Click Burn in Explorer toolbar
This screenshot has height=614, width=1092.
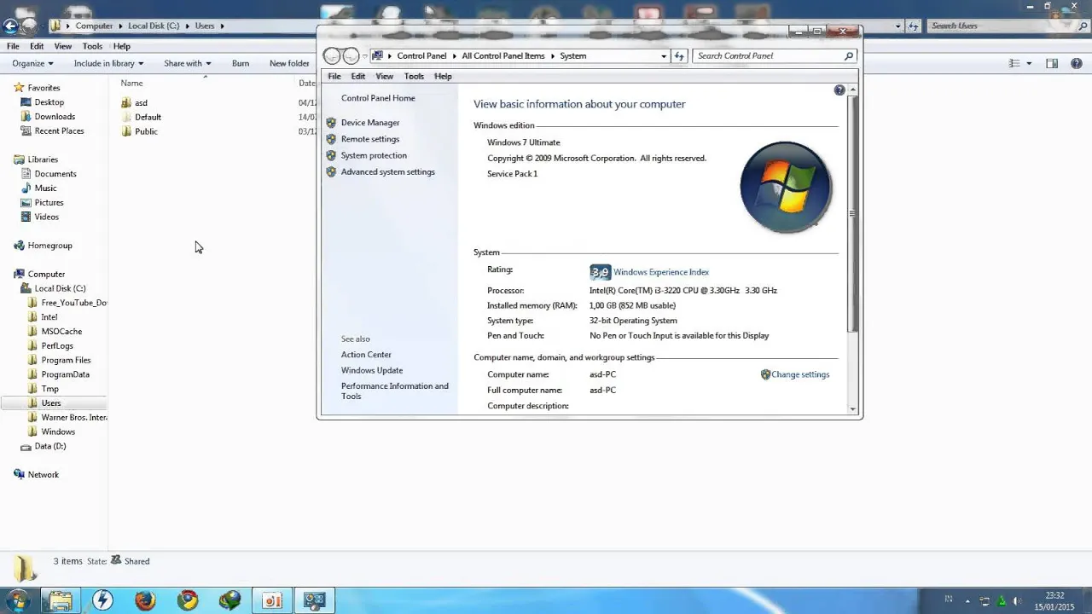(241, 63)
